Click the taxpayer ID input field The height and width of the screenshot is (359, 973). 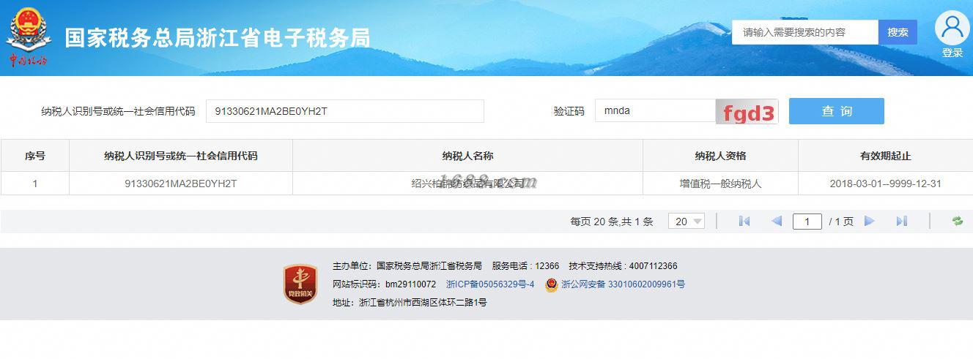(x=345, y=111)
